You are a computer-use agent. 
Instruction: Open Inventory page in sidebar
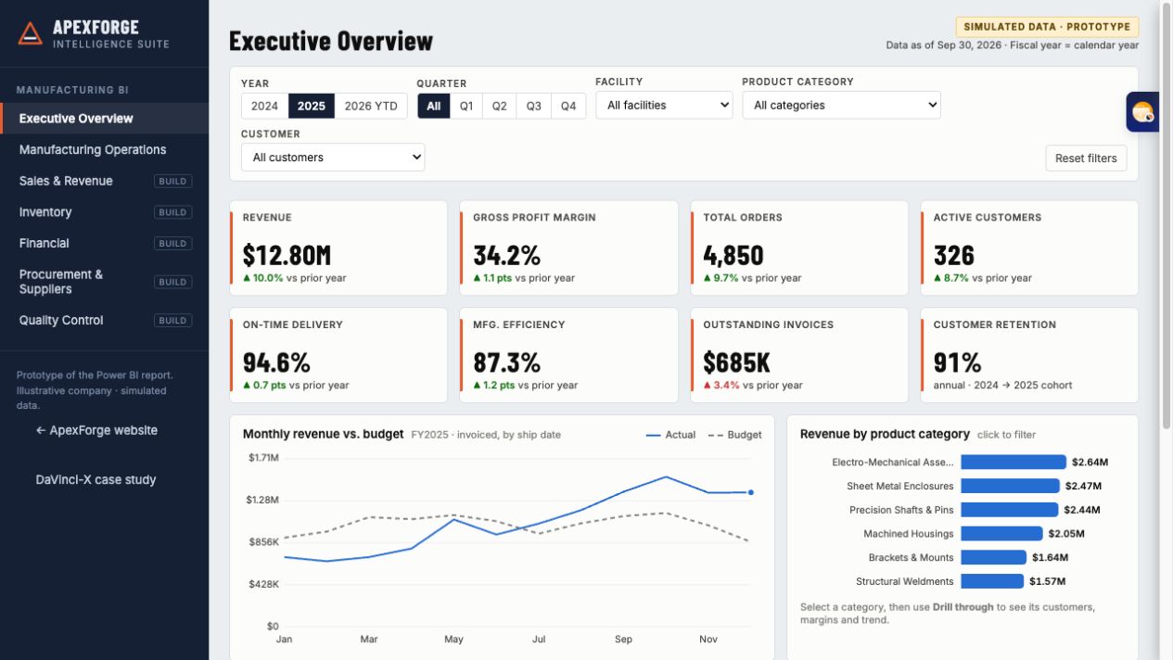pyautogui.click(x=104, y=212)
